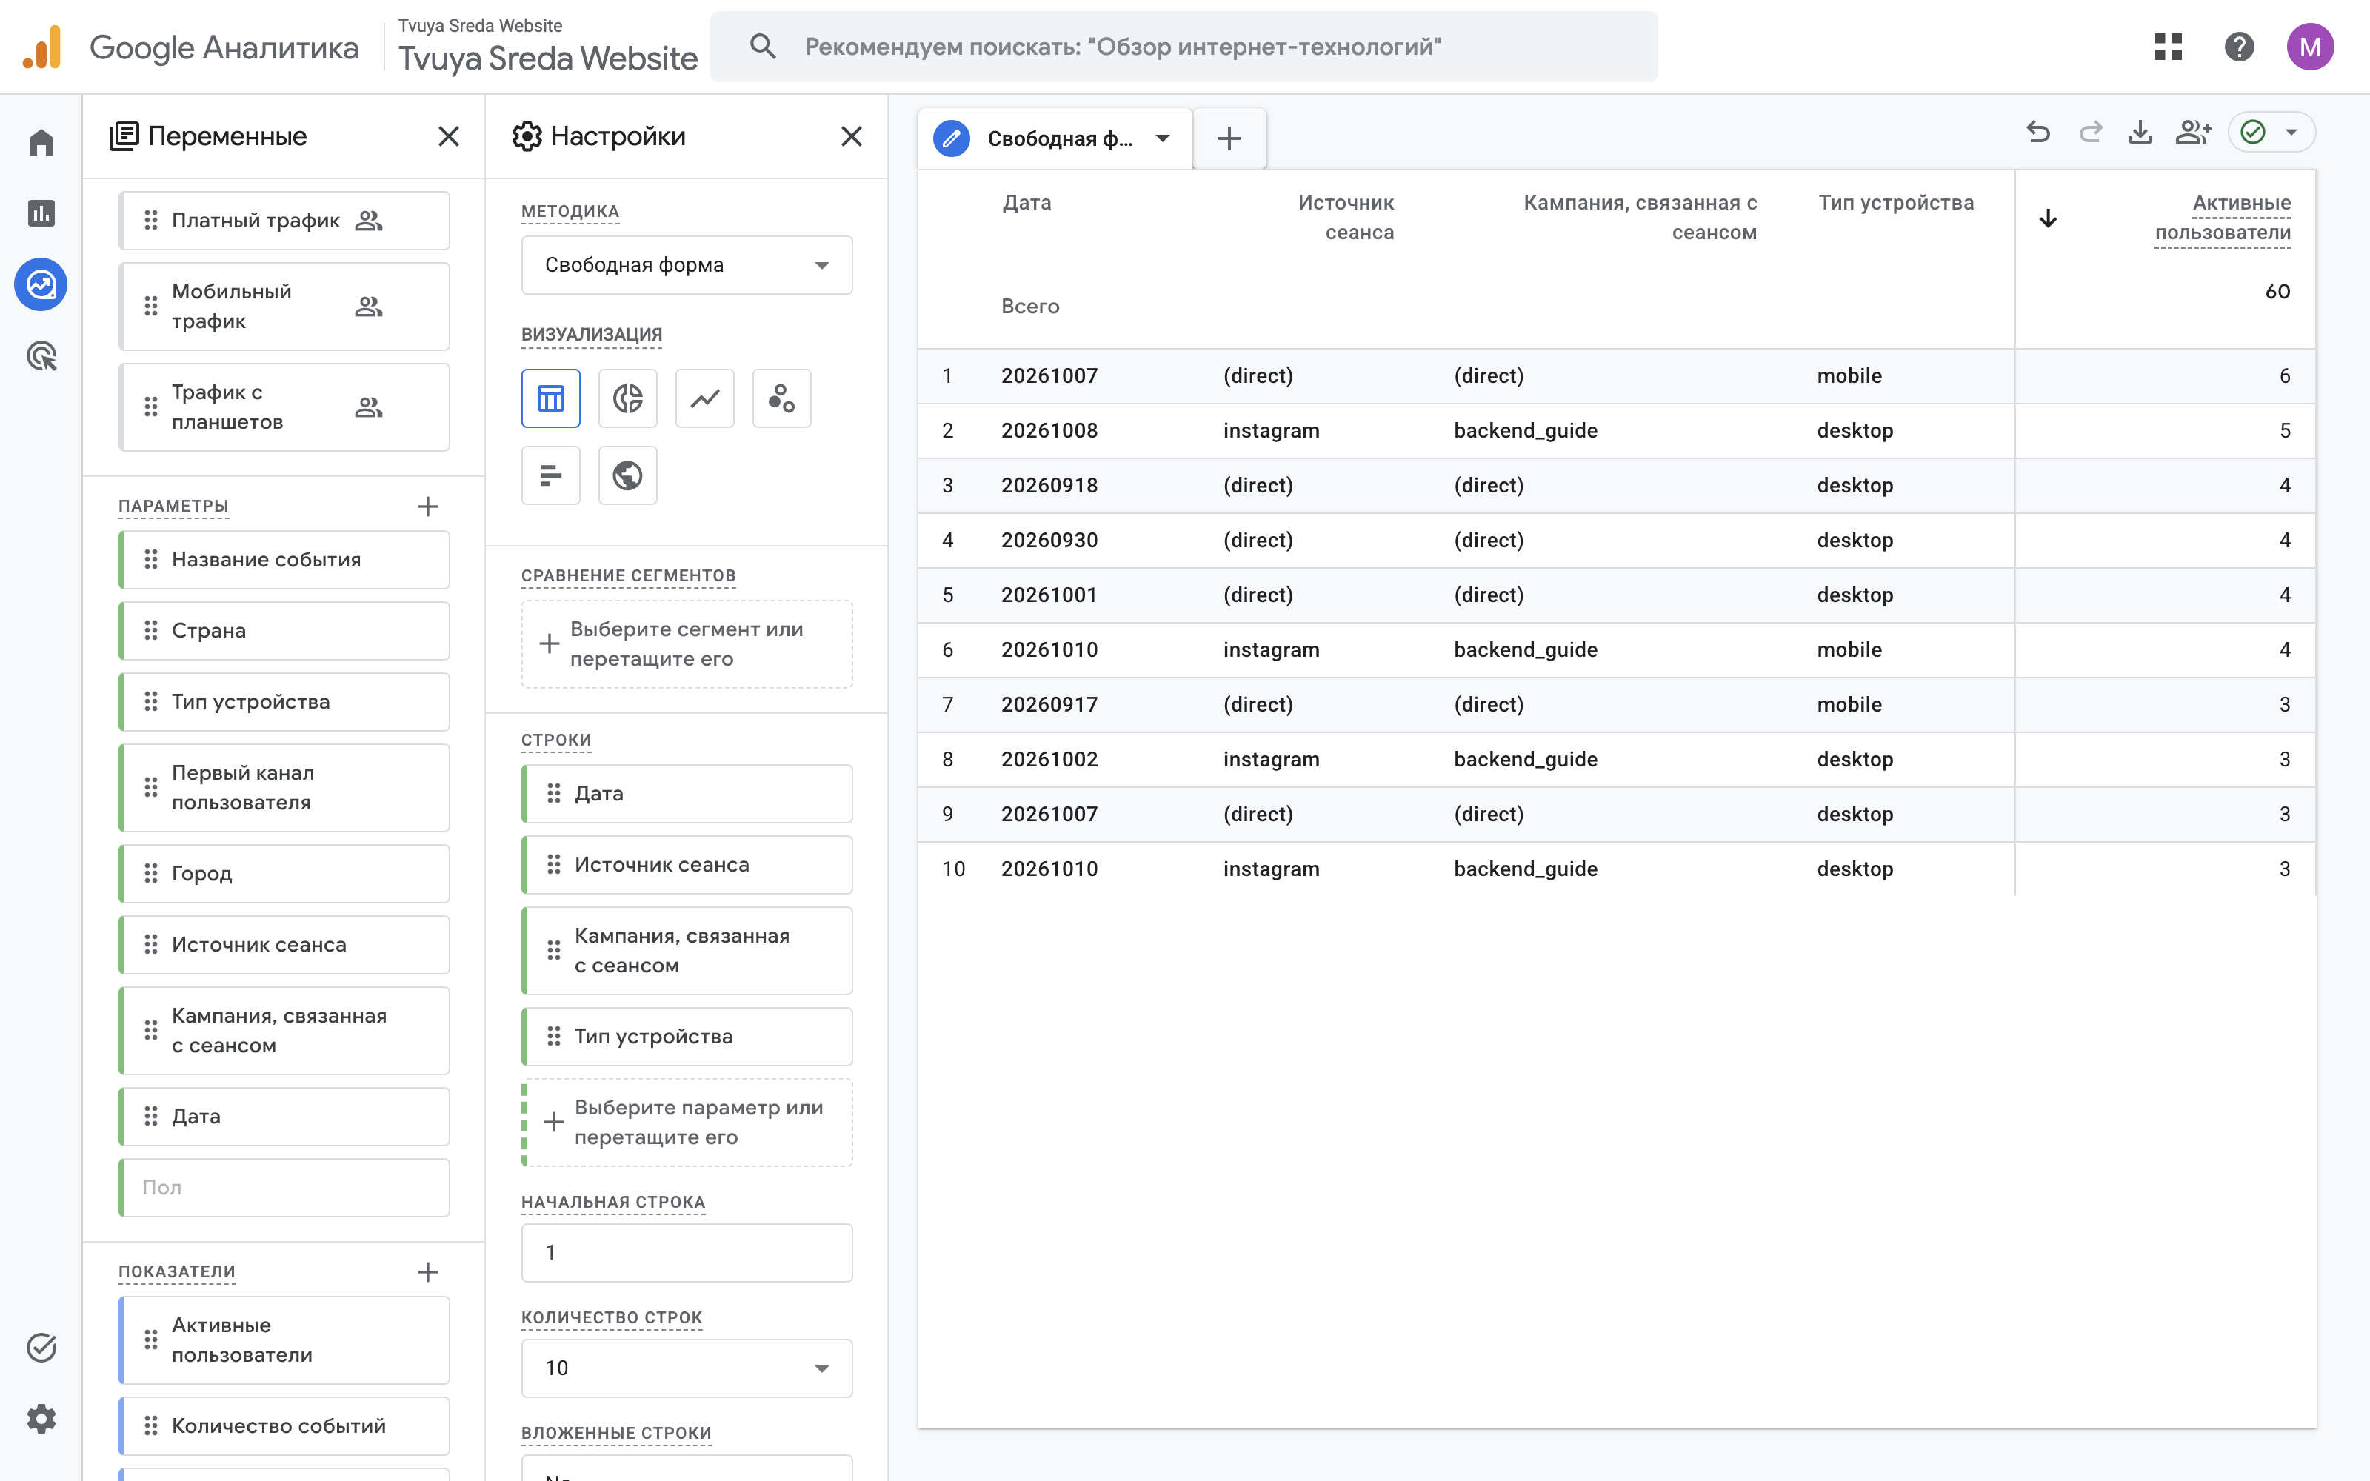Add a new metric in Показатели
The image size is (2370, 1481).
pyautogui.click(x=428, y=1272)
